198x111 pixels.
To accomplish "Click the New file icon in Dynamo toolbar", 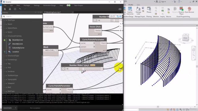I will pos(5,9).
